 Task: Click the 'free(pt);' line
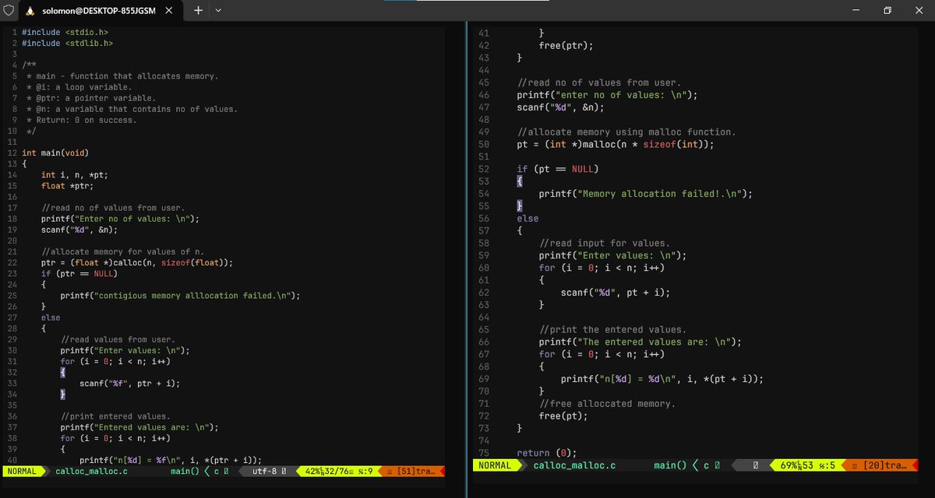pos(563,416)
